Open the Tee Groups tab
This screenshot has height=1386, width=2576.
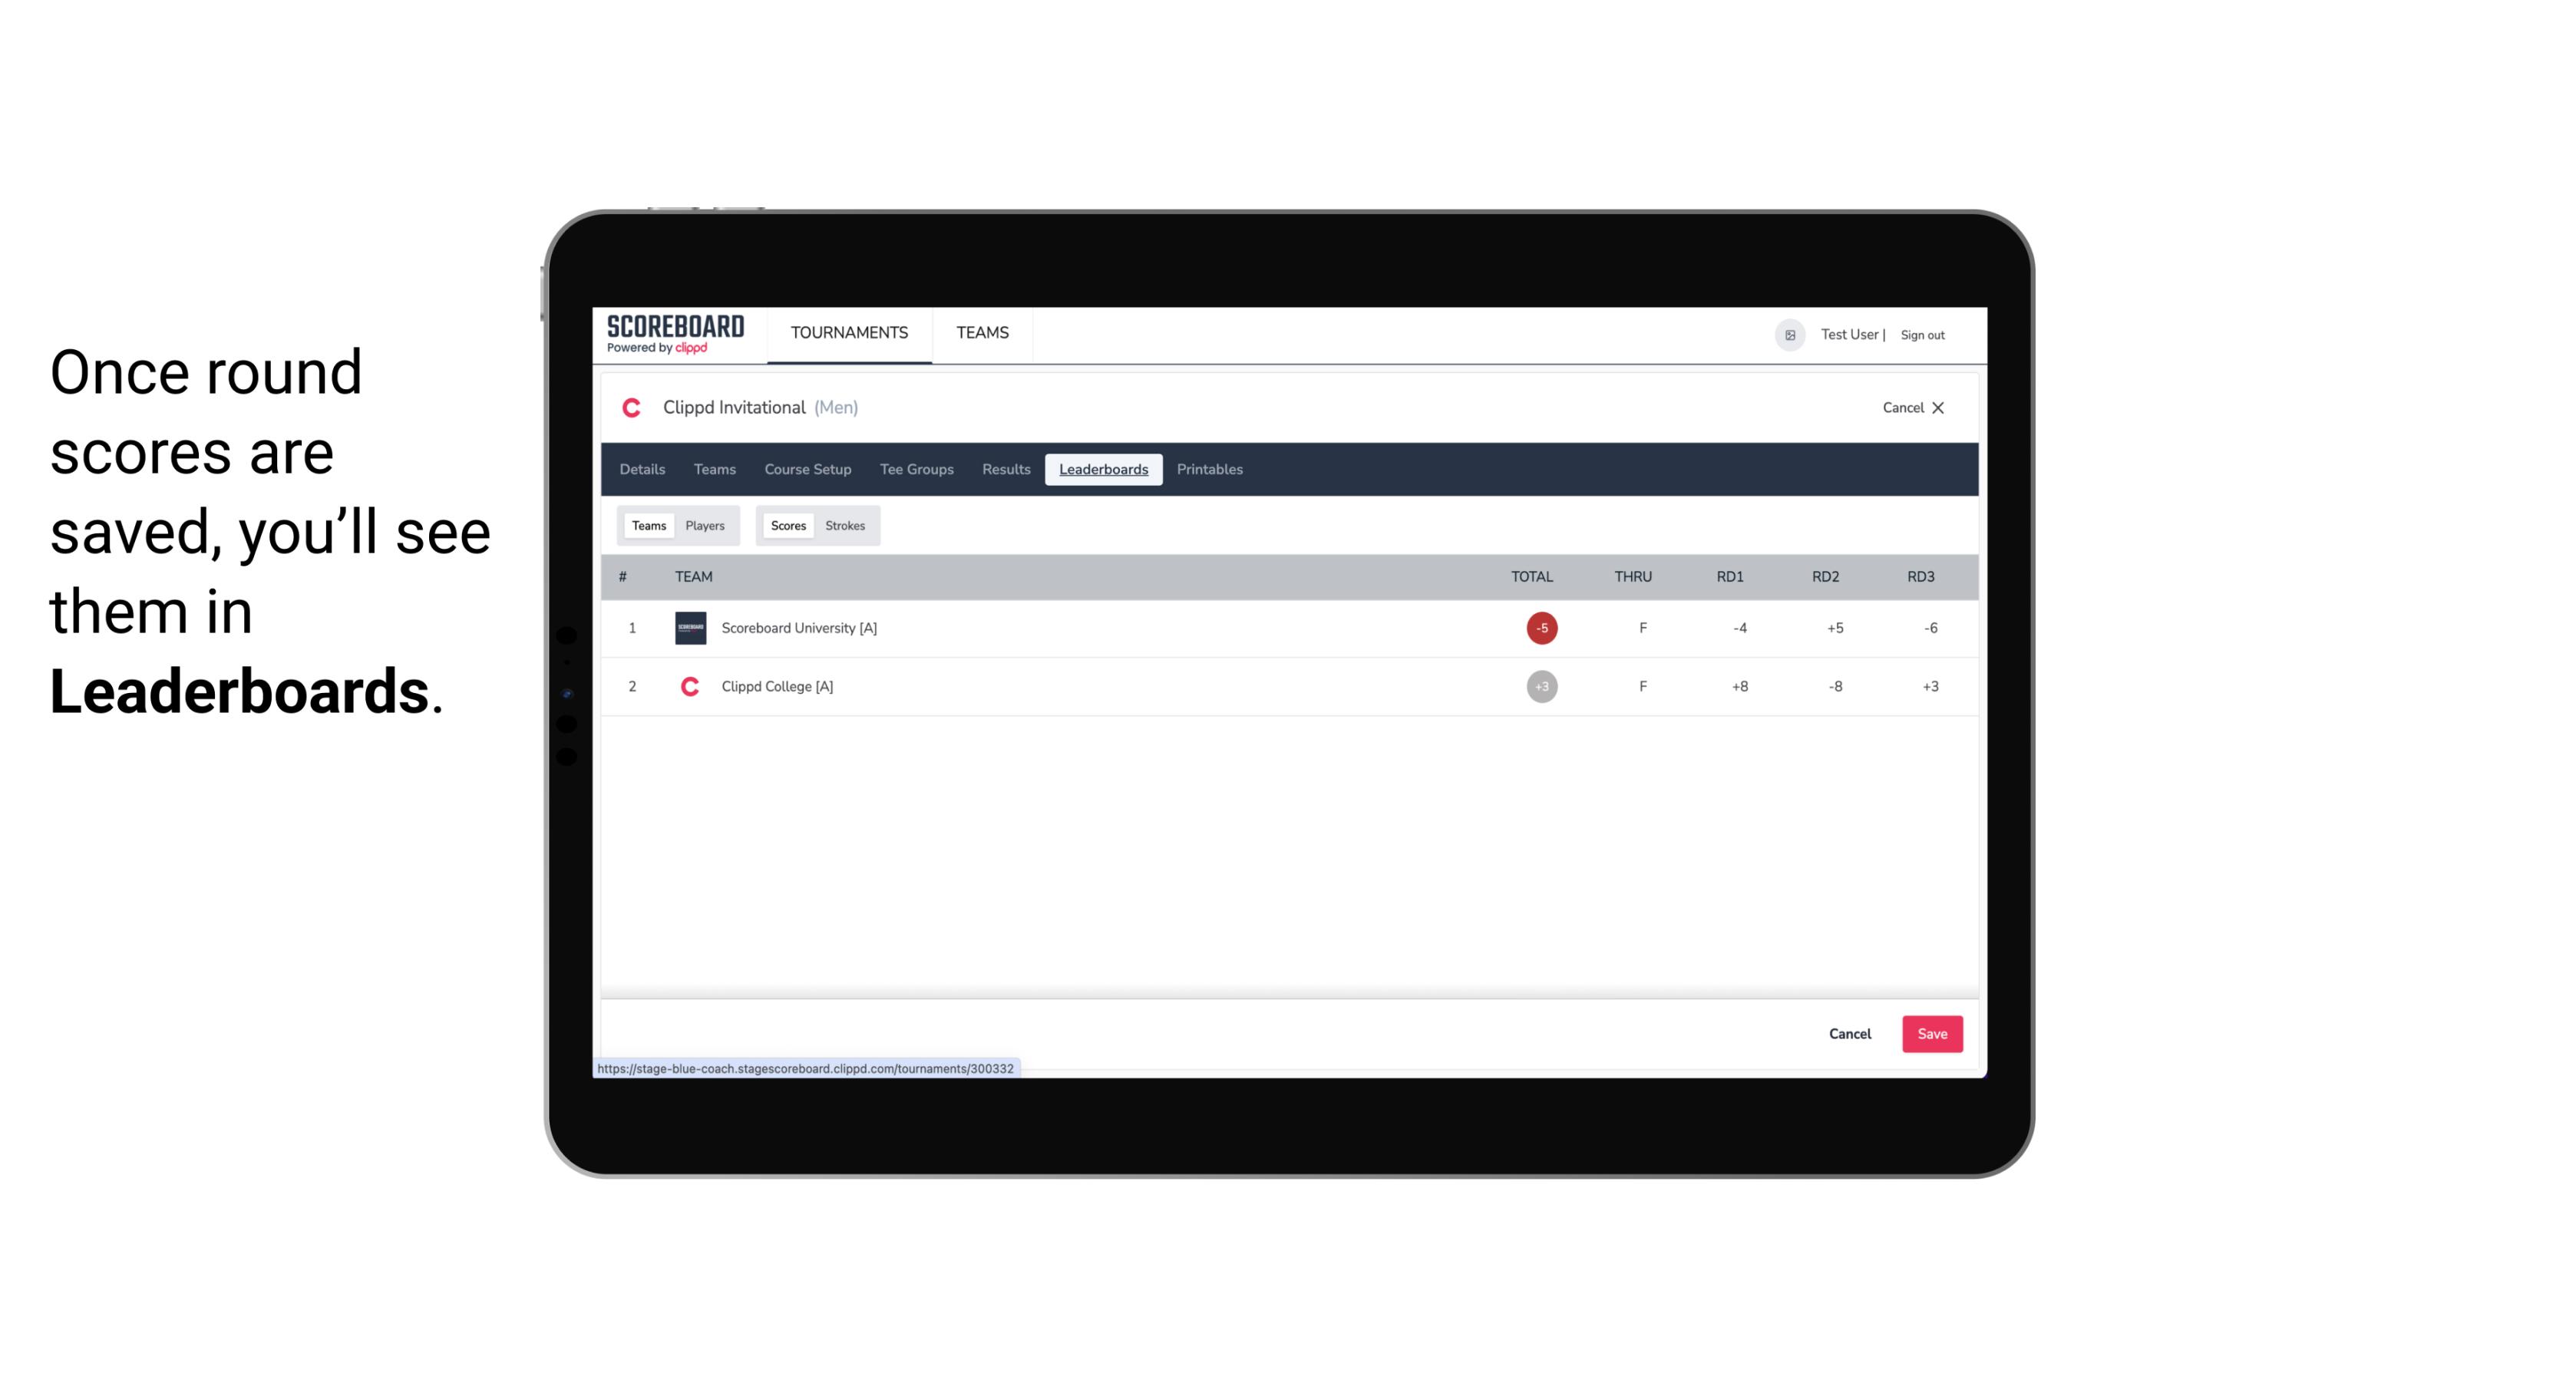coord(915,470)
